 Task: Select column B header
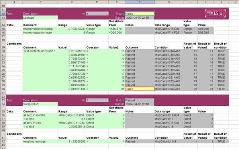40,2
